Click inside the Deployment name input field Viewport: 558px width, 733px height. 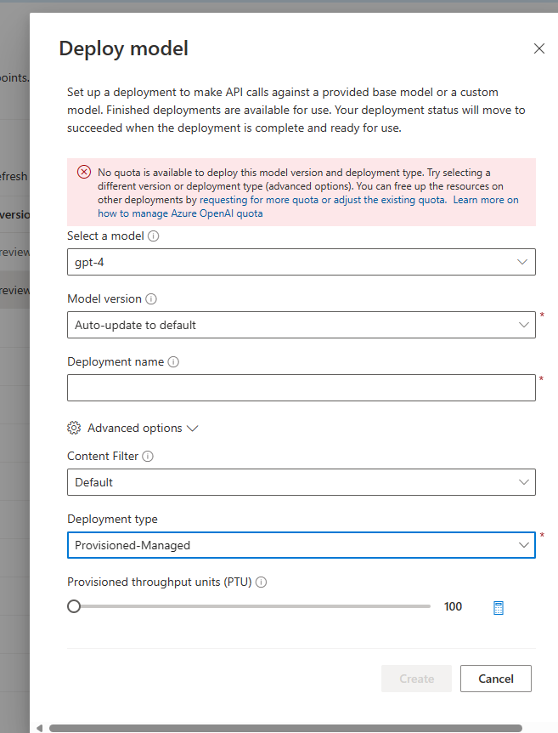tap(297, 388)
